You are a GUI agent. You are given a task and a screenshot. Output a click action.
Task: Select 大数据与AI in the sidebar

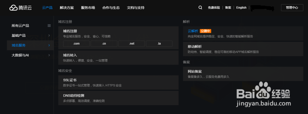[x=20, y=55]
